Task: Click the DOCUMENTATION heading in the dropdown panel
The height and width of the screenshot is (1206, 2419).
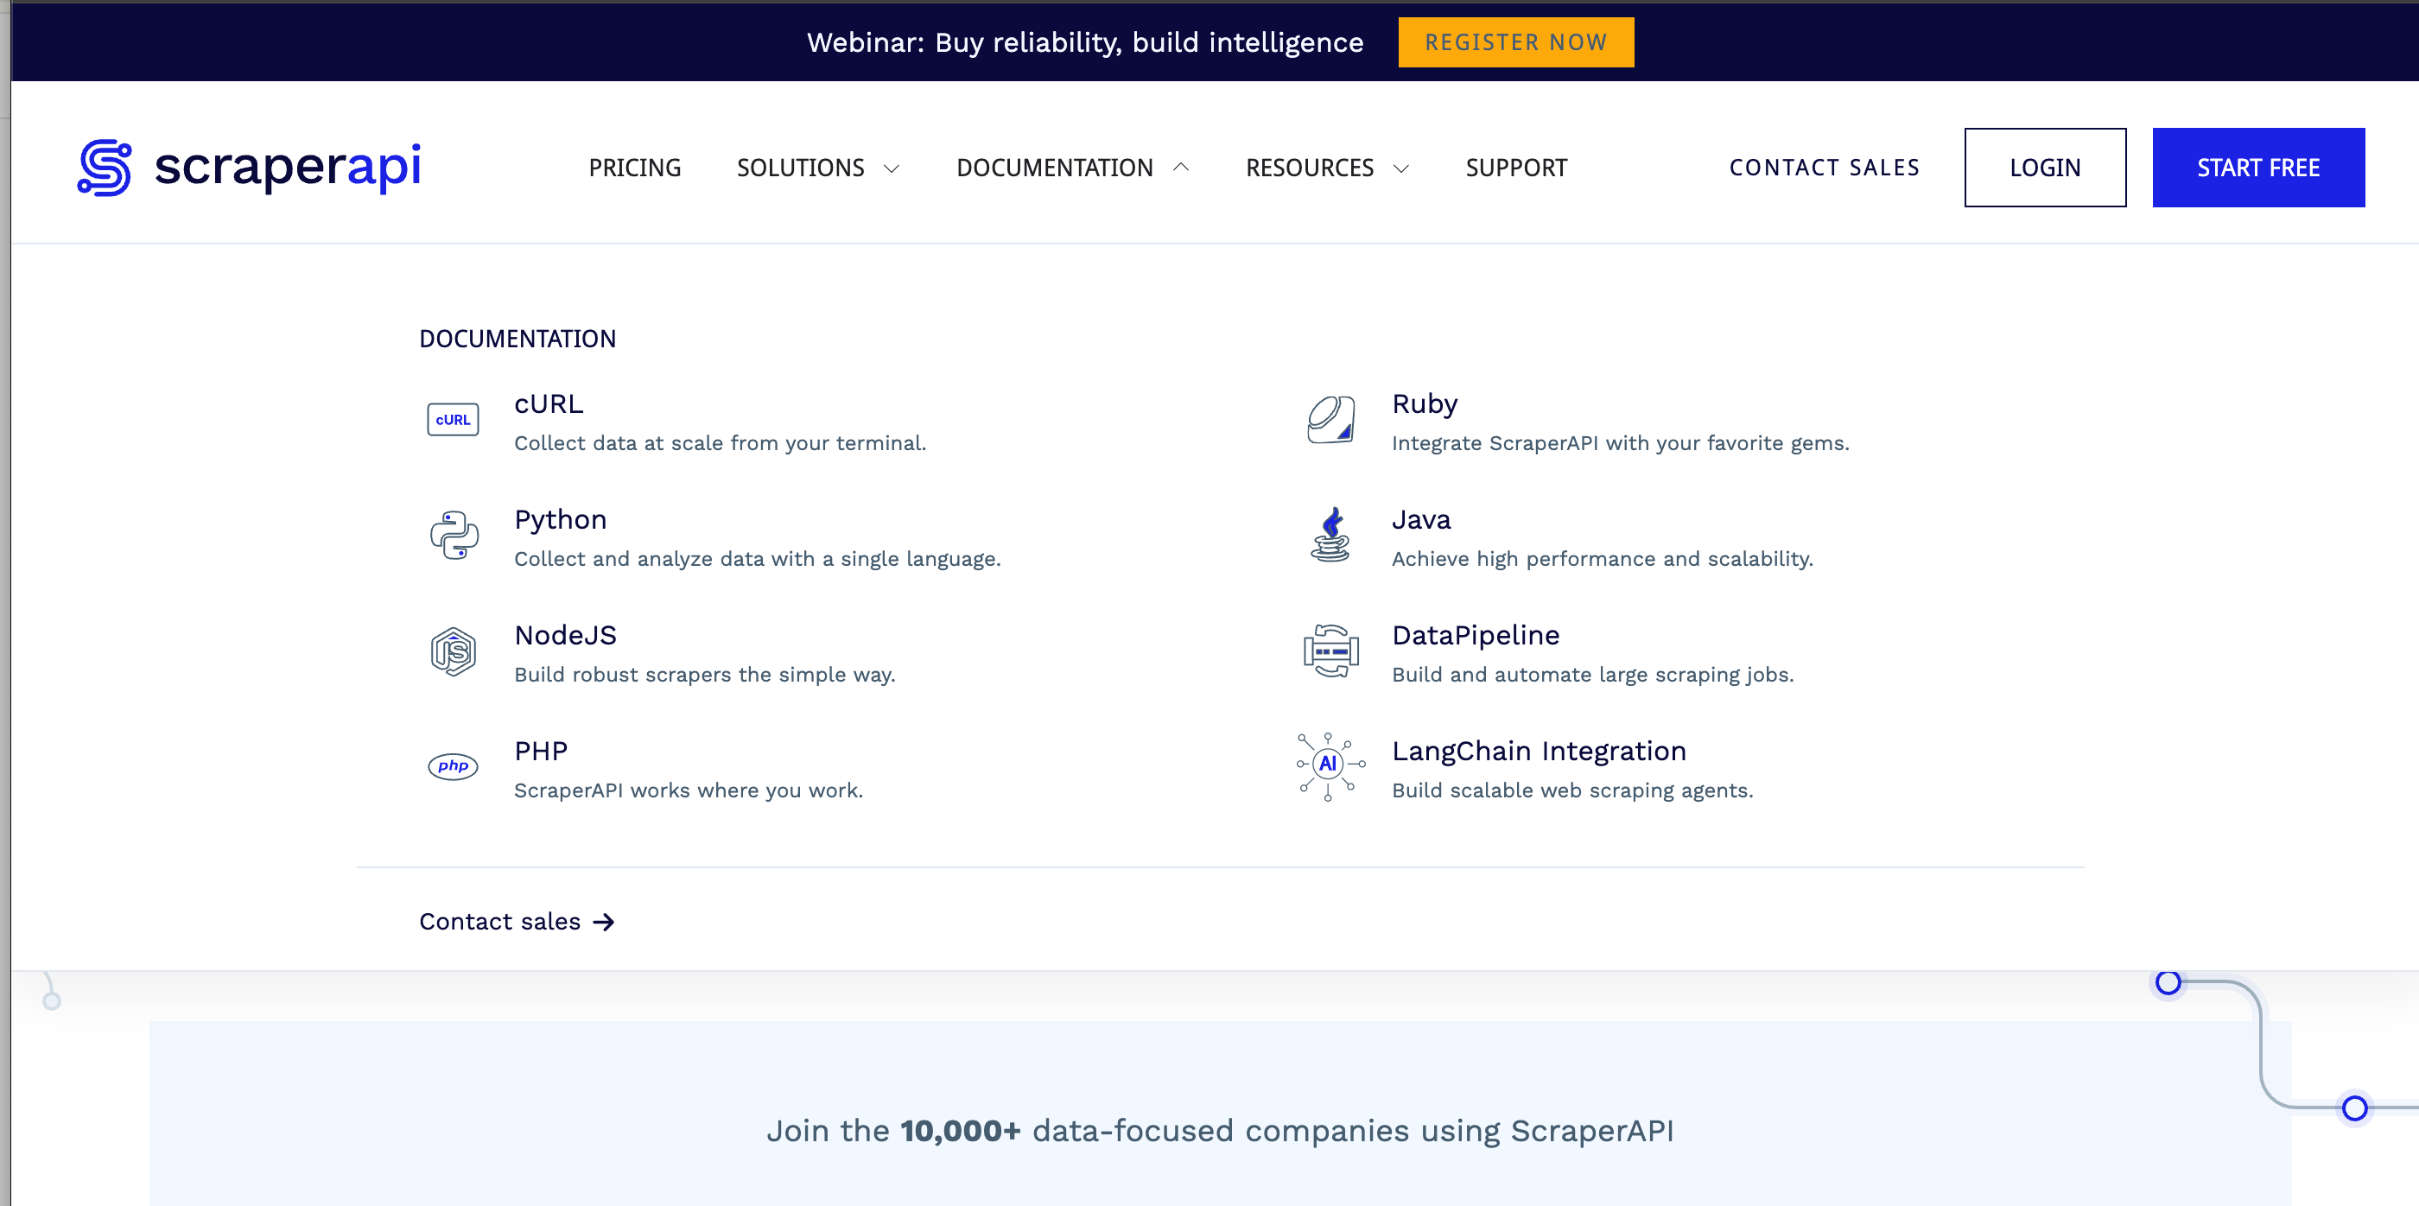Action: (517, 339)
